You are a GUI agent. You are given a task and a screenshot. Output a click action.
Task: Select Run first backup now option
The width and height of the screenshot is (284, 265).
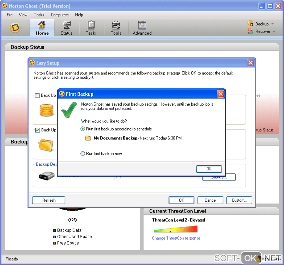83,153
